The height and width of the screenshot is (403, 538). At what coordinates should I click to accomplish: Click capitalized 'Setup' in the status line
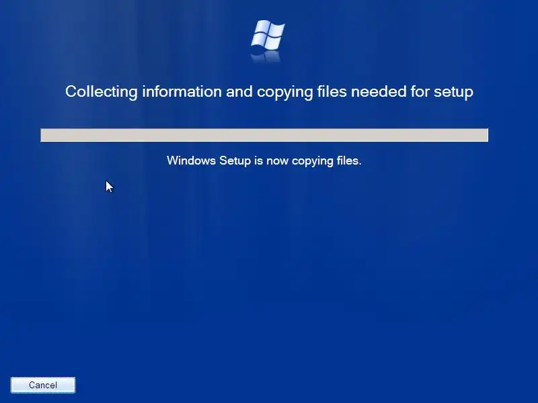coord(235,161)
